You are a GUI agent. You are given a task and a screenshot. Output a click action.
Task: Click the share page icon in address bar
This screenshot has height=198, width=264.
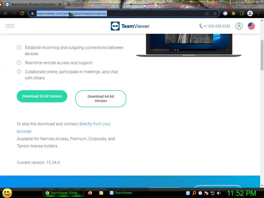207,14
